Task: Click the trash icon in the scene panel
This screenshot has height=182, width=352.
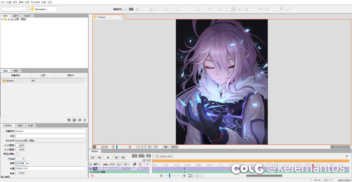Action: 85,120
